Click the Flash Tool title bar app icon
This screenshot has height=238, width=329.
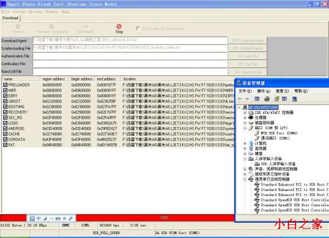3,4
